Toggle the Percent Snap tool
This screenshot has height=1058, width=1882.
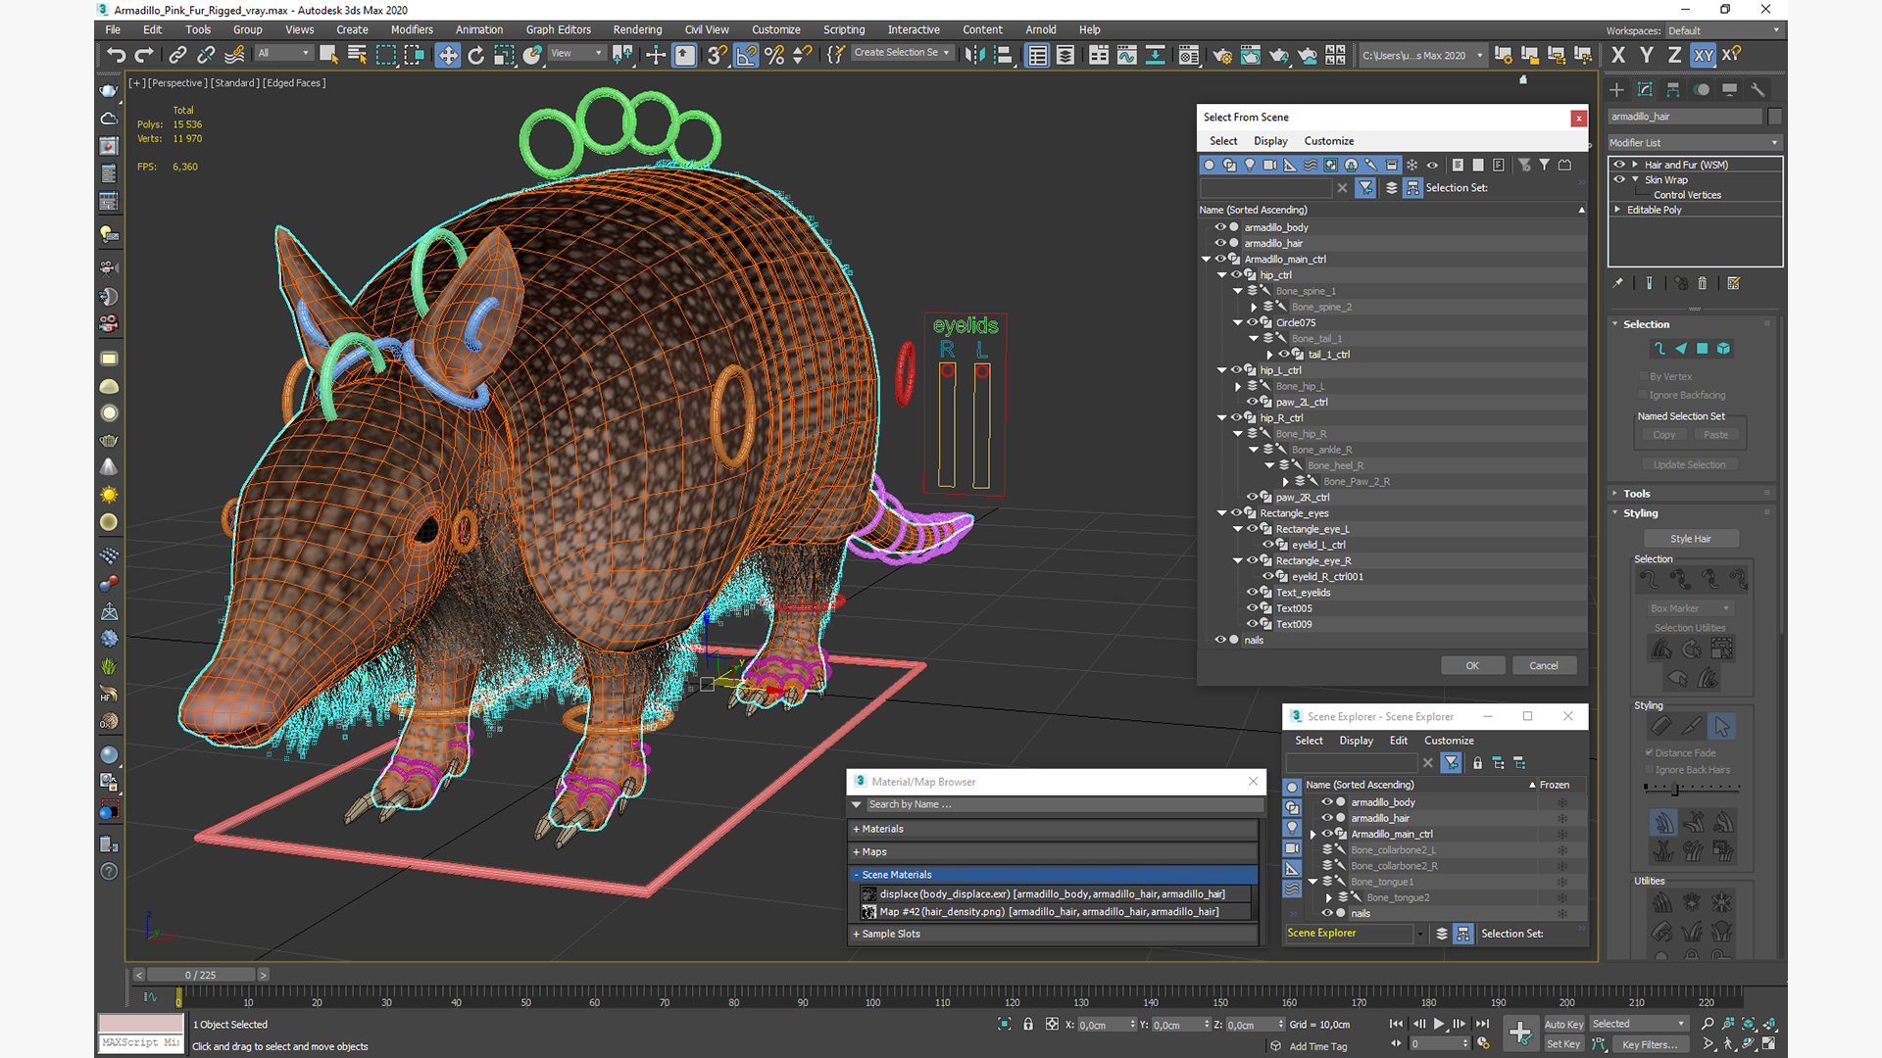point(774,55)
